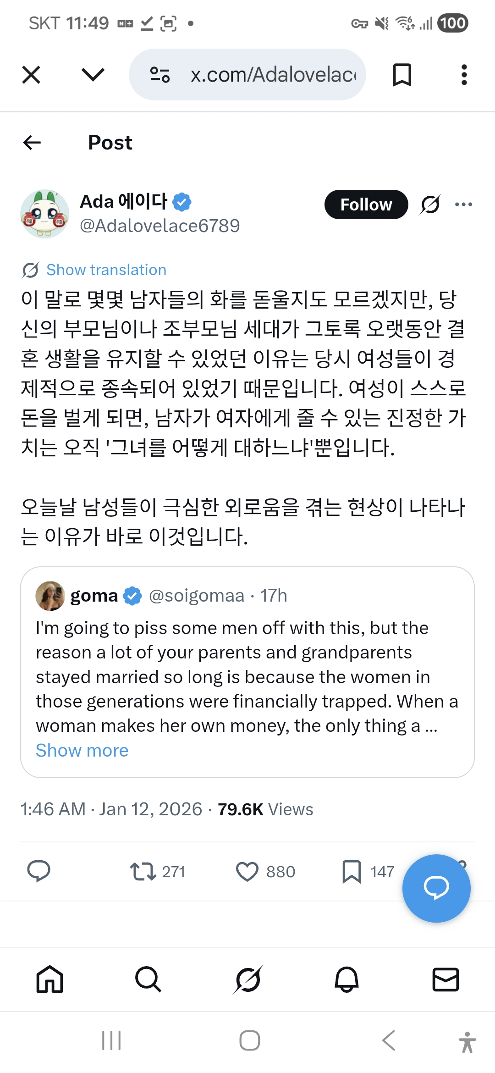Tap the back arrow beside Post

tap(32, 143)
